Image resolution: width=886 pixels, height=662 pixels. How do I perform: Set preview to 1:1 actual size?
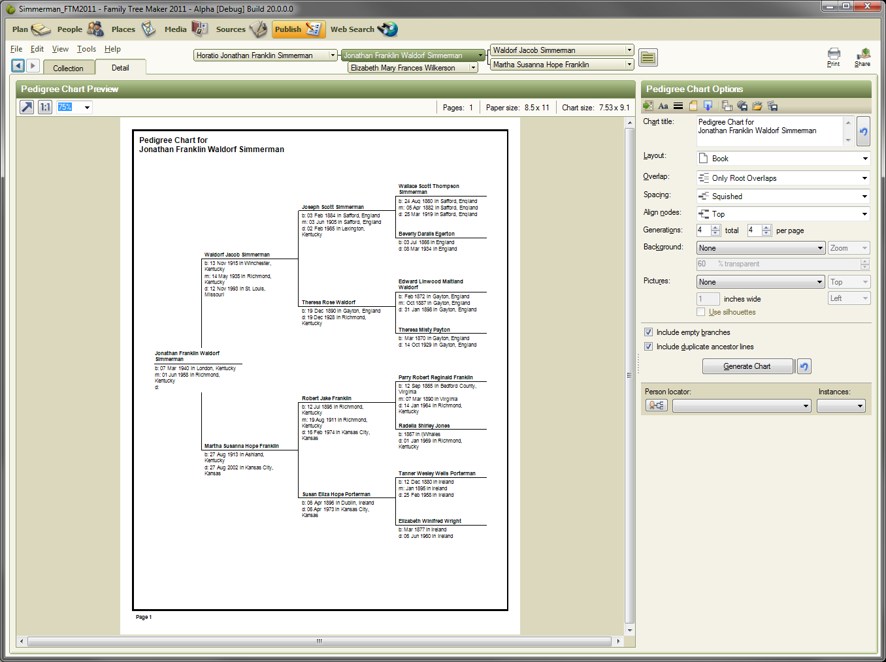pyautogui.click(x=45, y=107)
